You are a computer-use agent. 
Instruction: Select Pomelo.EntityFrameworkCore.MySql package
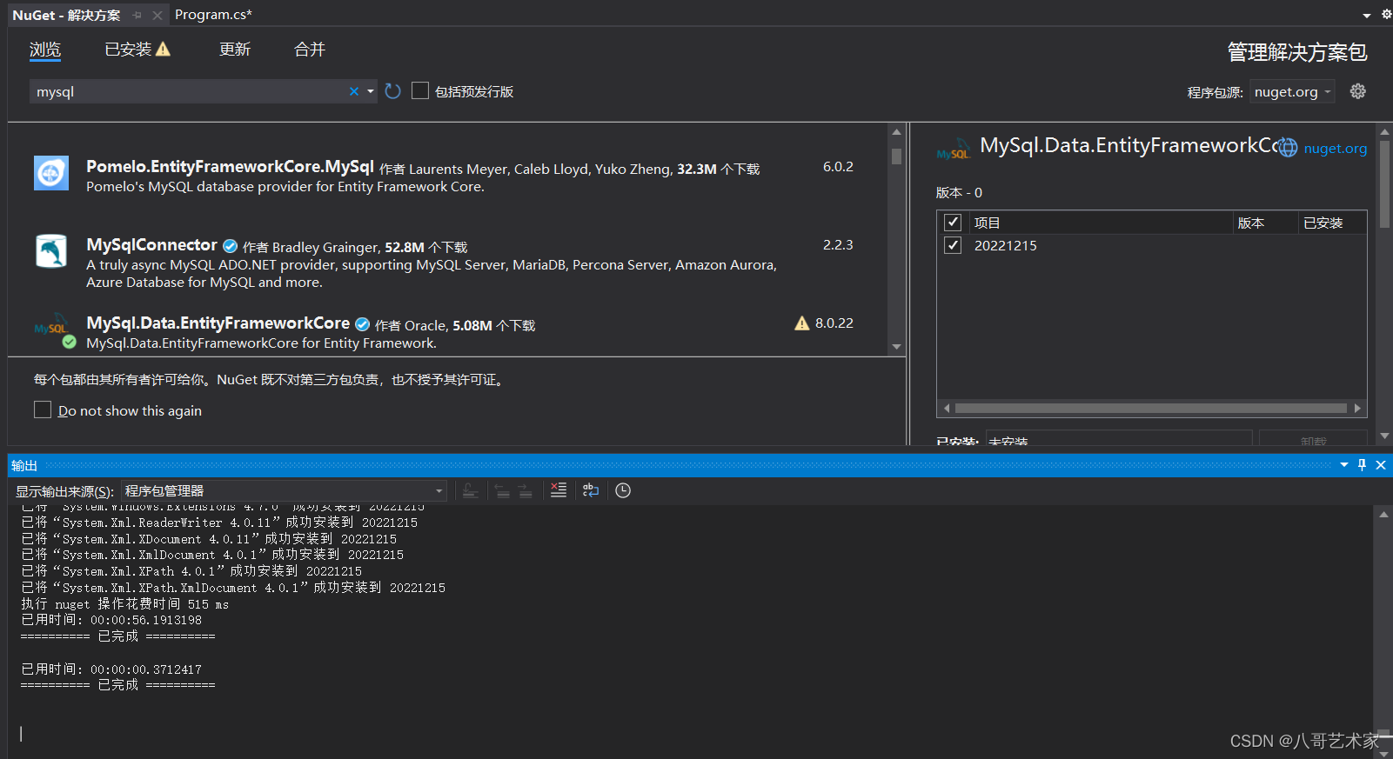pos(230,166)
